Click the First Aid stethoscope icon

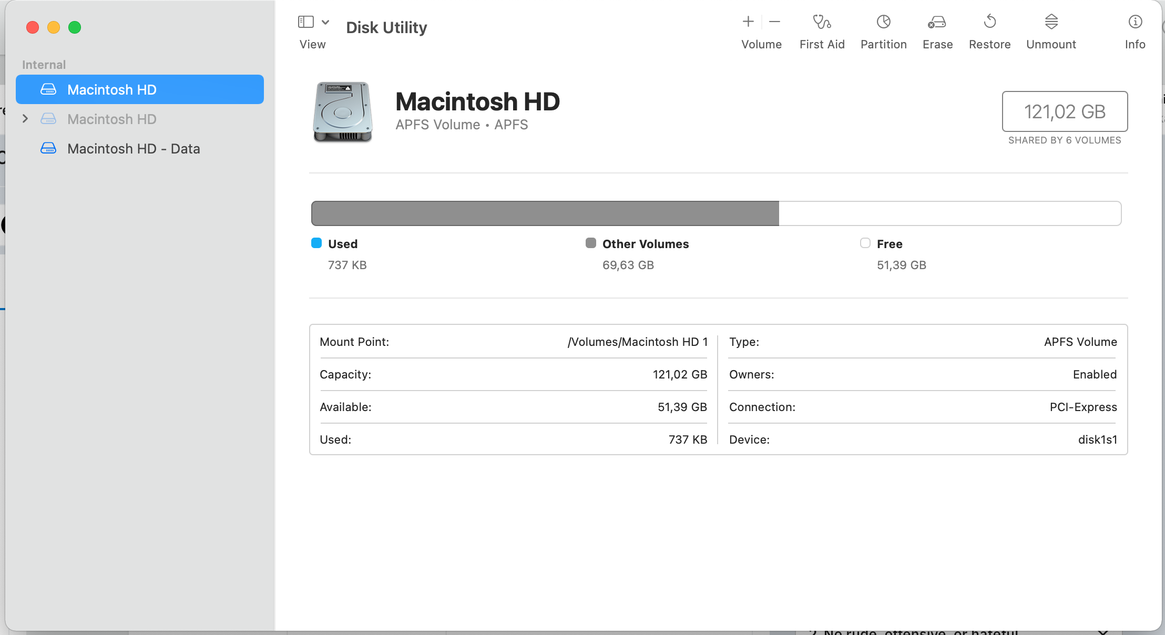[x=822, y=22]
